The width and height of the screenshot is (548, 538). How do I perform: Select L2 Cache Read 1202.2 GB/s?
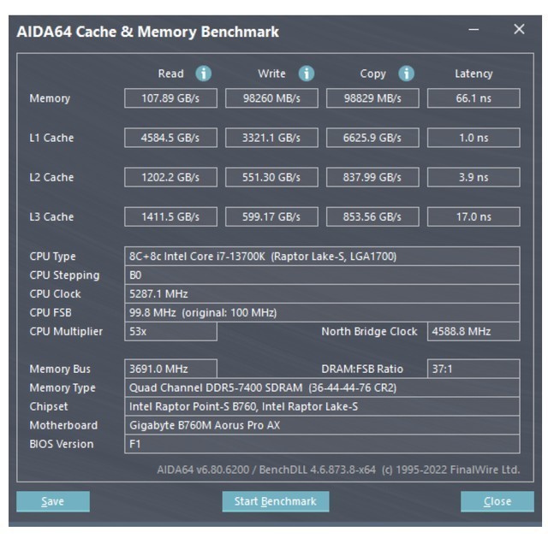pos(170,177)
